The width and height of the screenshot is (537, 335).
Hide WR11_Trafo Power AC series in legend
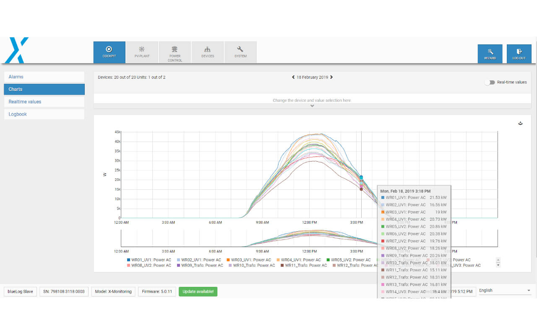pos(303,265)
